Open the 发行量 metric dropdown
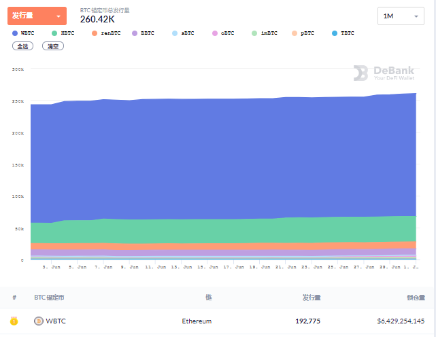 37,16
